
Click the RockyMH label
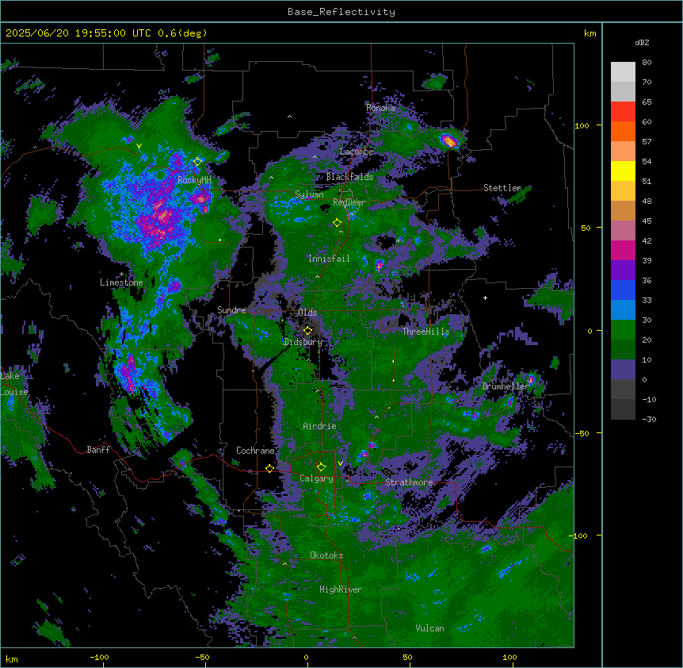click(x=194, y=180)
